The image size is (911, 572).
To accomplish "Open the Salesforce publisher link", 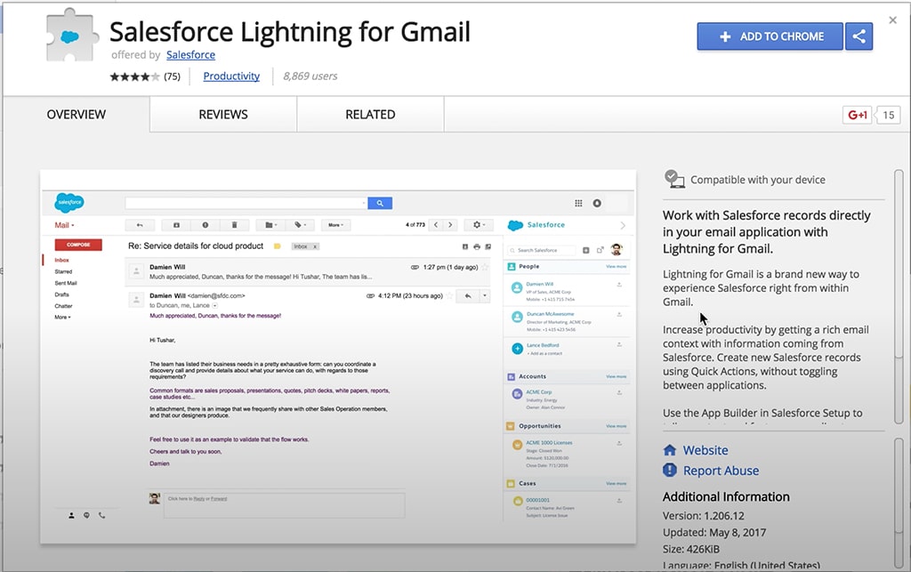I will pos(190,54).
